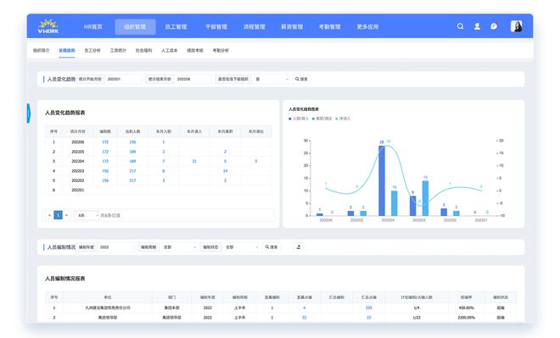Click 汇总占编 235 in row 1

click(x=369, y=308)
